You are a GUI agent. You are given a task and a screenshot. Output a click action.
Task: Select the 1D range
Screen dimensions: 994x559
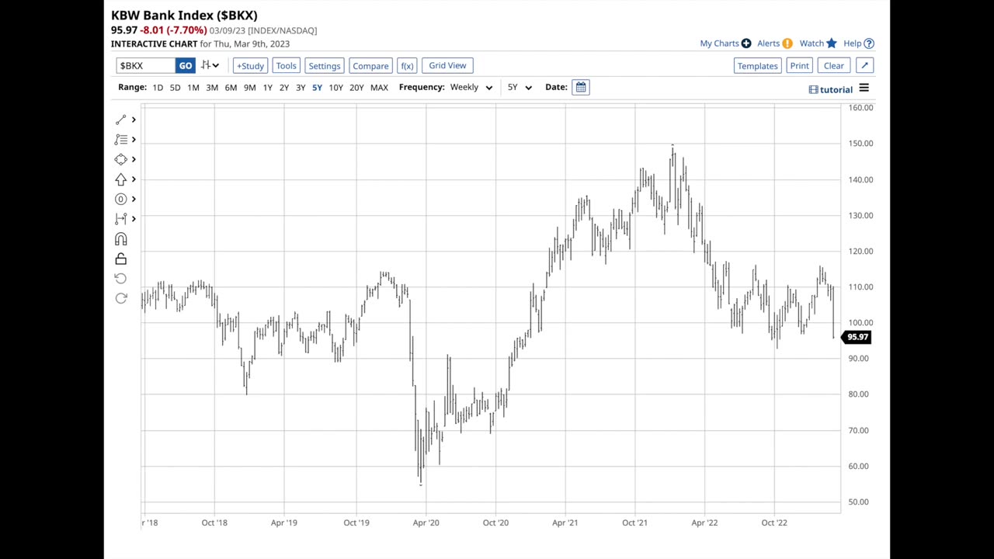click(158, 88)
